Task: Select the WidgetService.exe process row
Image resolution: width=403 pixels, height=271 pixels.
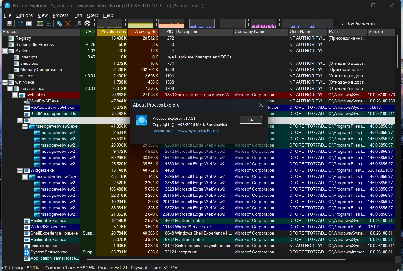Action: click(x=48, y=227)
